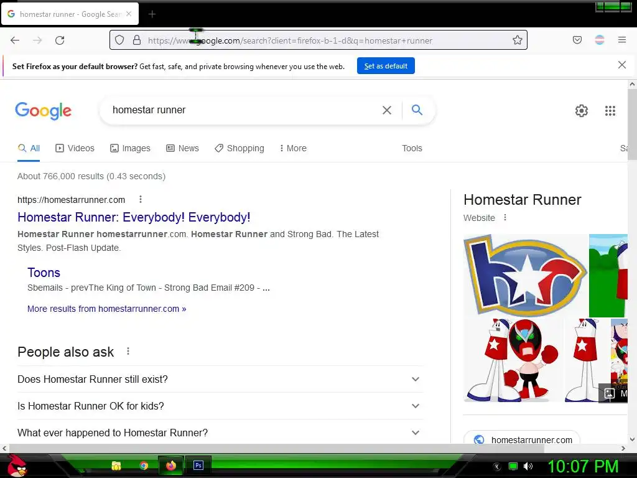Screen dimensions: 637x478
Task: Switch to the Videos tab
Action: click(x=75, y=148)
